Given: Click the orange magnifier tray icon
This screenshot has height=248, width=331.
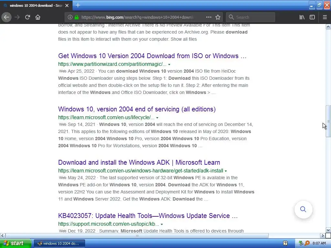Looking at the screenshot, I should click(307, 243).
